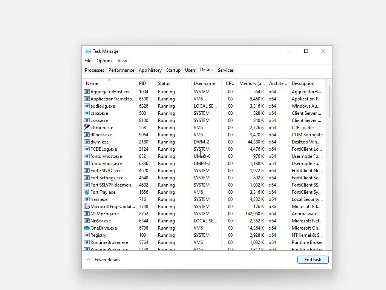
Task: Click the AggregatorHost.exe process icon
Action: pos(87,91)
